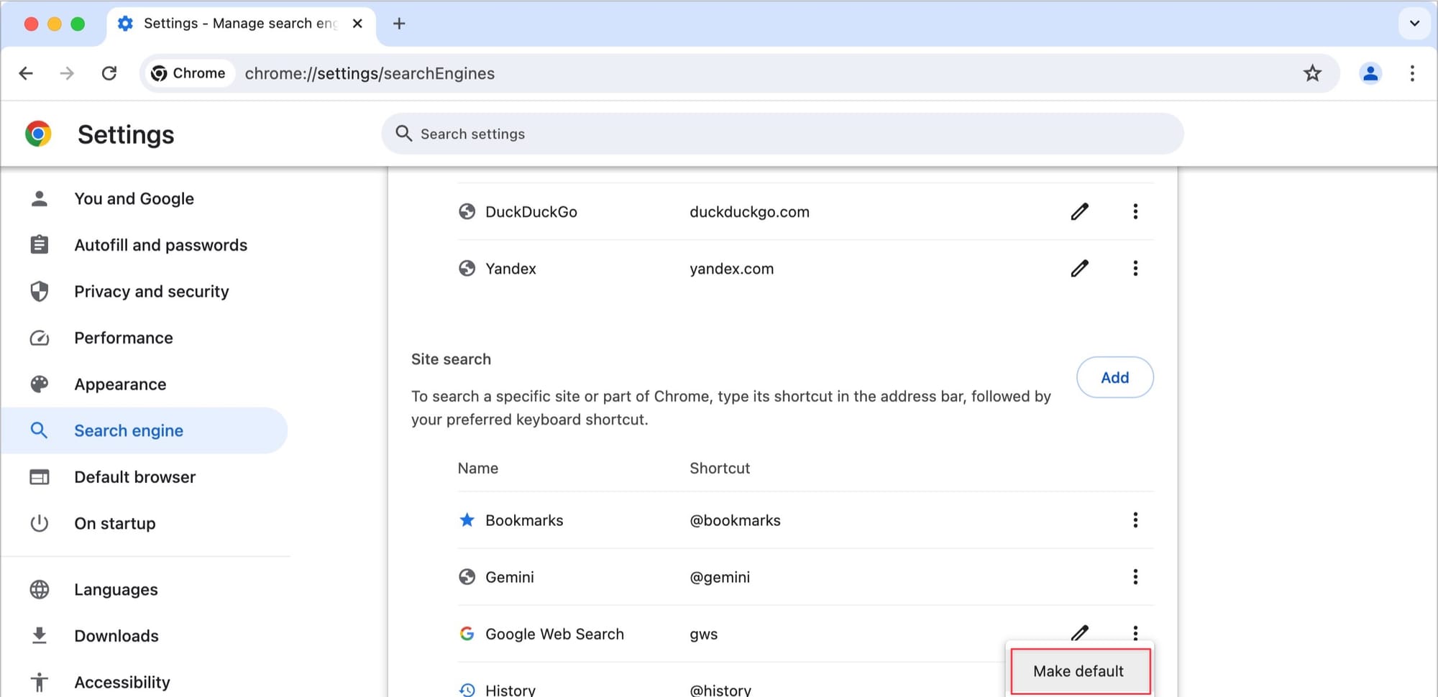Open more actions for DuckDuckGo
This screenshot has width=1438, height=697.
click(x=1135, y=211)
